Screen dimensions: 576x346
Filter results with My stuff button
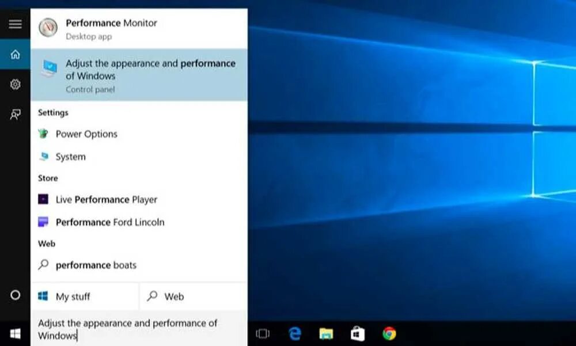[x=85, y=296]
